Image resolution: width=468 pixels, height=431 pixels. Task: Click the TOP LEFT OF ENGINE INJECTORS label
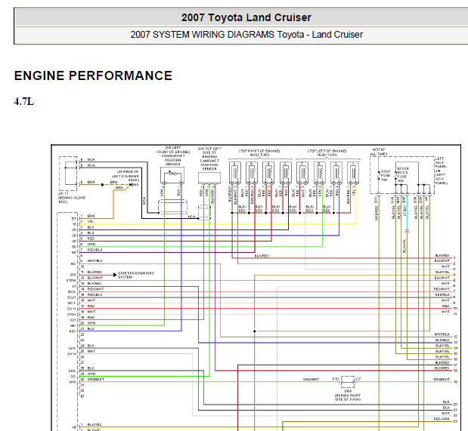(327, 153)
